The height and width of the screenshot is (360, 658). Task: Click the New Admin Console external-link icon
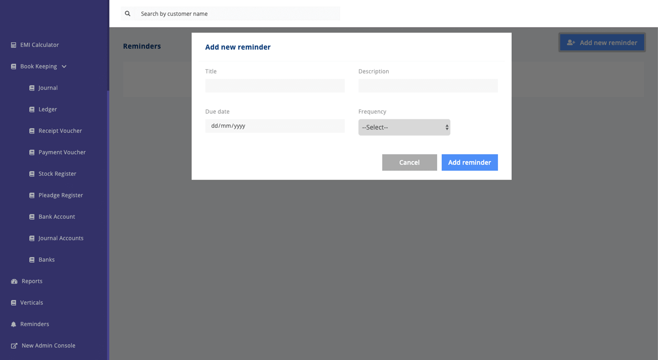[14, 346]
